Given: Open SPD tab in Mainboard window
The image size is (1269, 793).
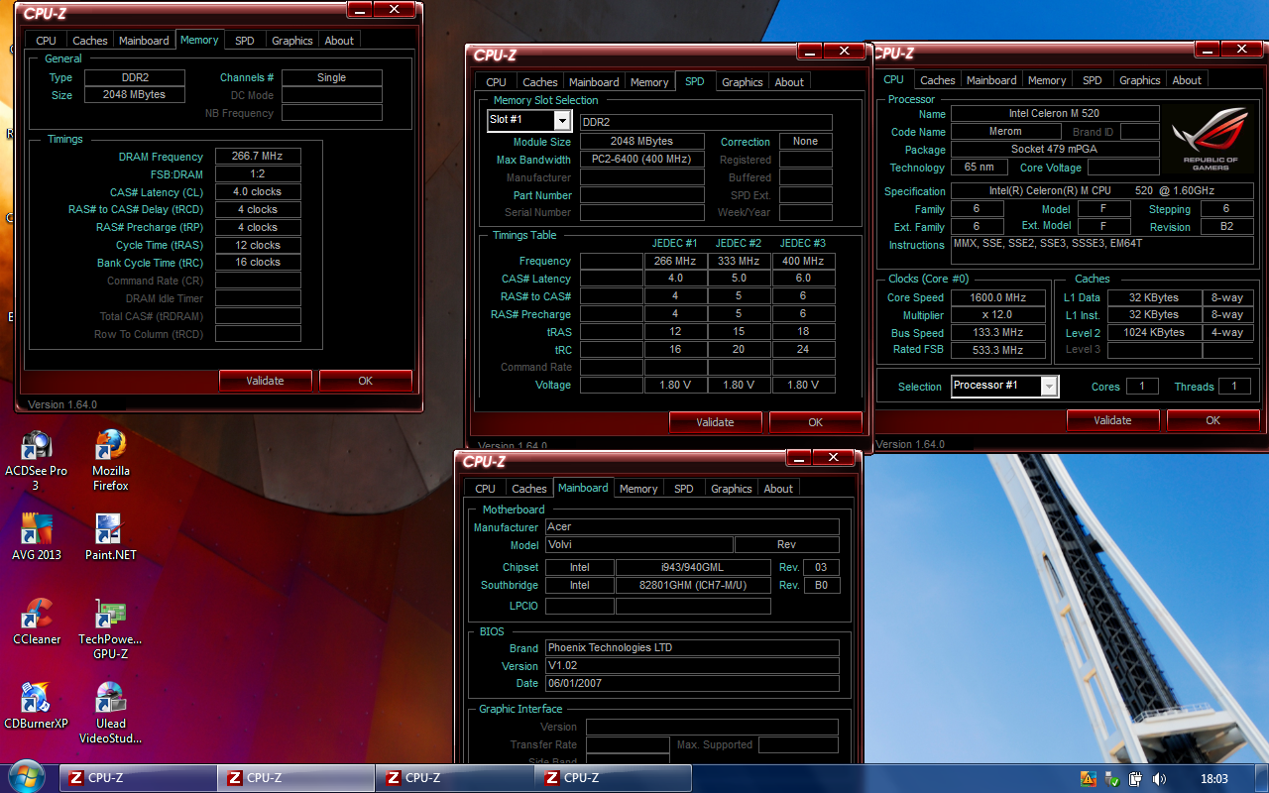Looking at the screenshot, I should pyautogui.click(x=684, y=489).
